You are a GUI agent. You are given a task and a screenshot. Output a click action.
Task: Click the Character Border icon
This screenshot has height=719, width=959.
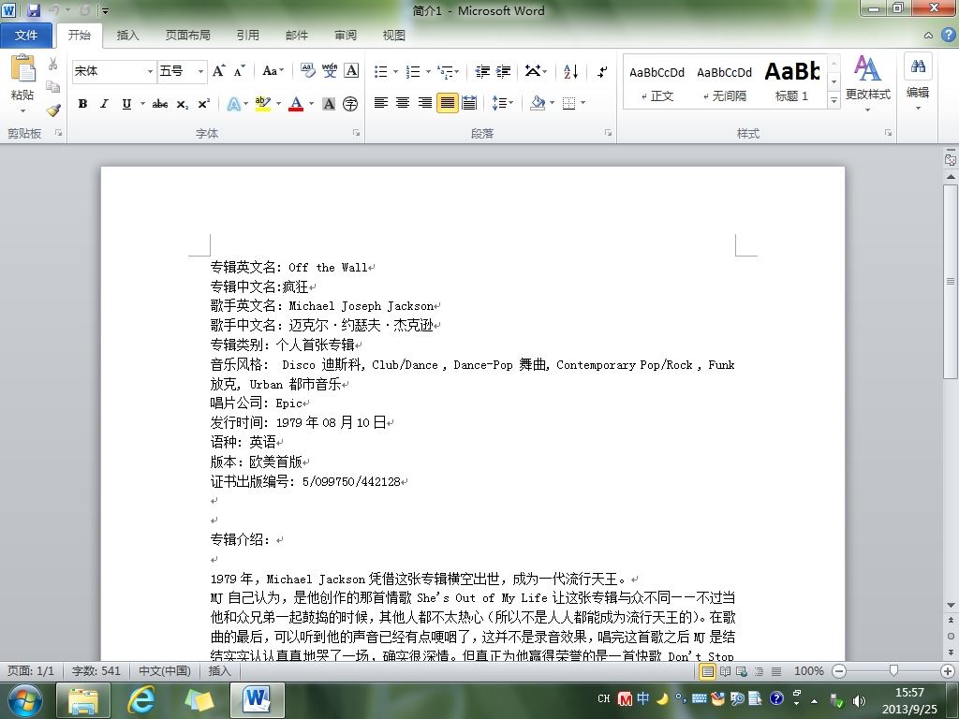click(351, 71)
